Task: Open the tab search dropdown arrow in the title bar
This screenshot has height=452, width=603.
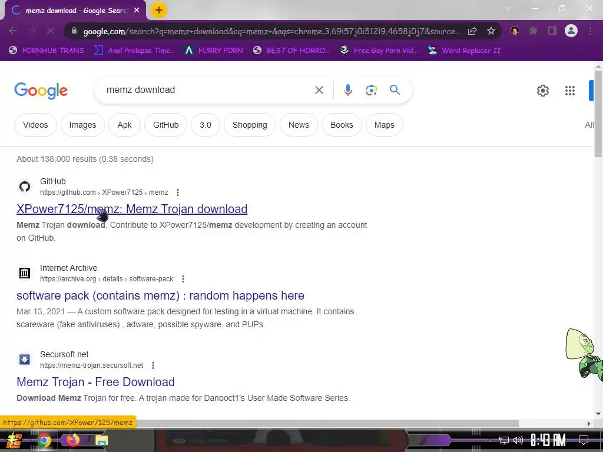Action: pyautogui.click(x=508, y=8)
